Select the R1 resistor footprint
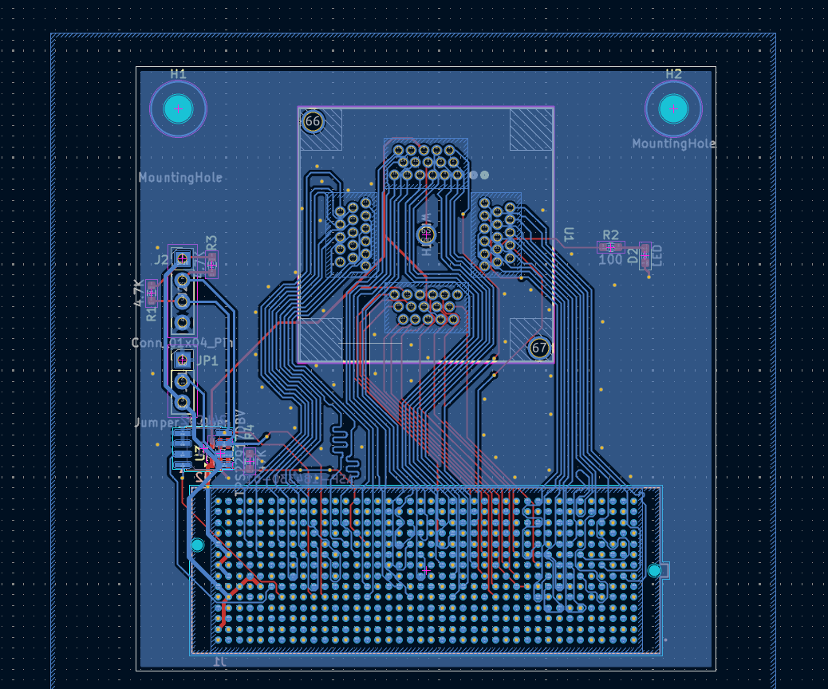Screen dimensions: 828x689 point(152,293)
